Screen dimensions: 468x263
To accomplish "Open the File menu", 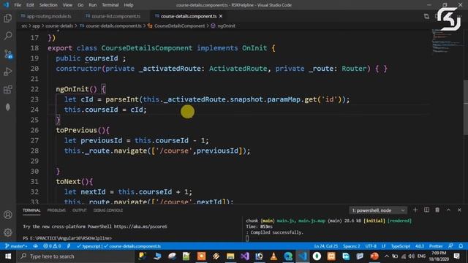I will tap(18, 5).
